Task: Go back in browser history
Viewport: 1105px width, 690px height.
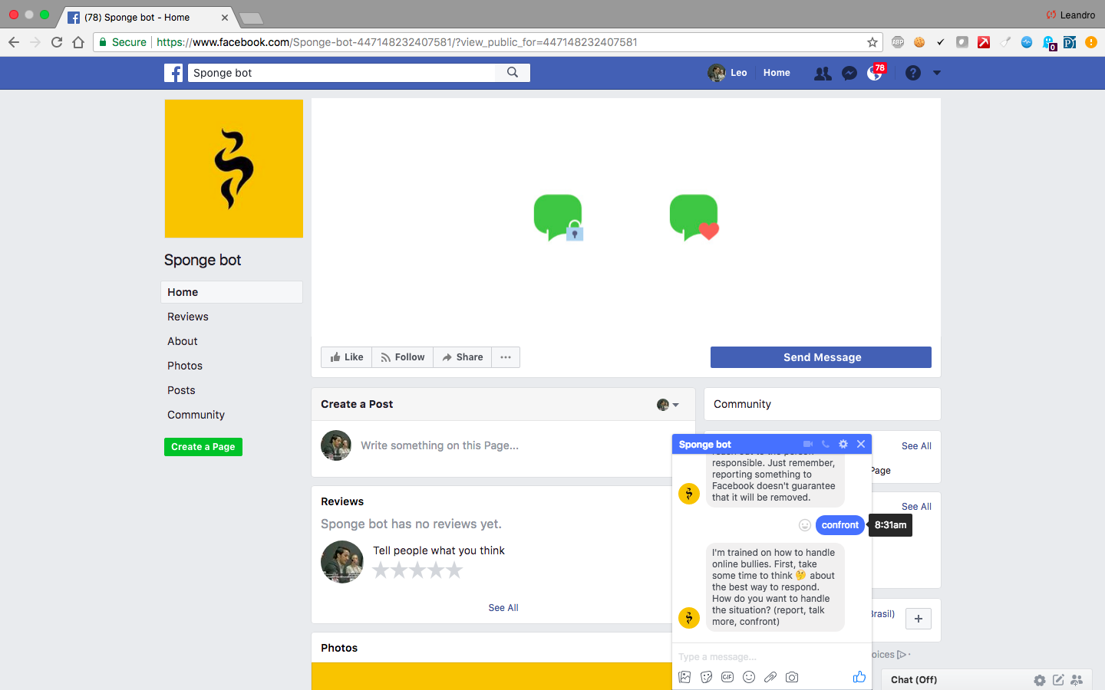Action: click(14, 42)
